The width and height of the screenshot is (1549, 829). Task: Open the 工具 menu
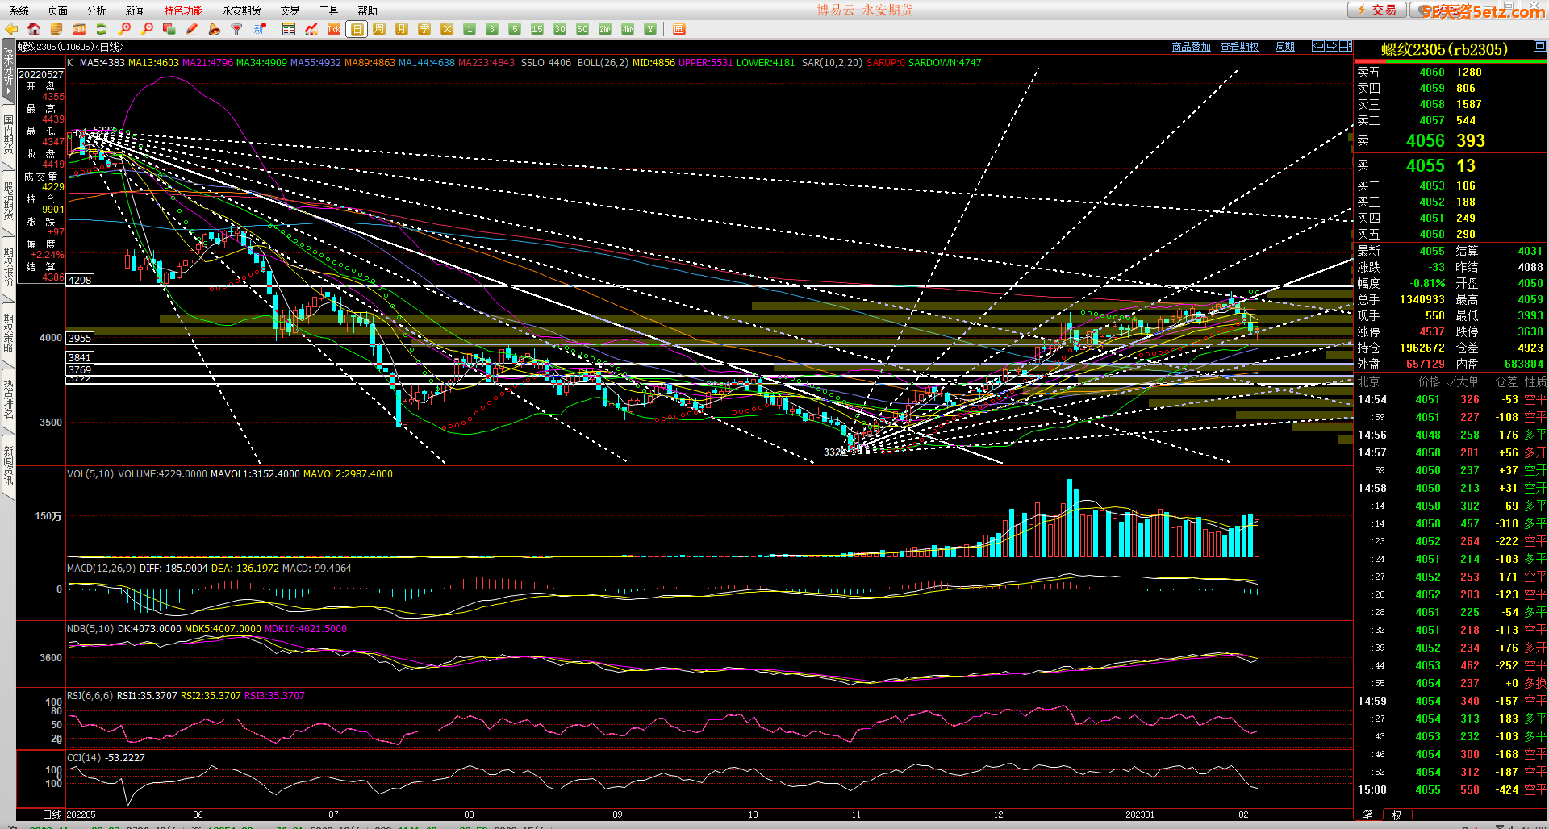pyautogui.click(x=329, y=10)
